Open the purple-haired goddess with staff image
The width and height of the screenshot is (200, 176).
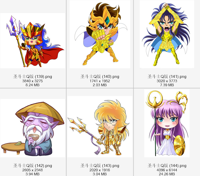coord(167,123)
